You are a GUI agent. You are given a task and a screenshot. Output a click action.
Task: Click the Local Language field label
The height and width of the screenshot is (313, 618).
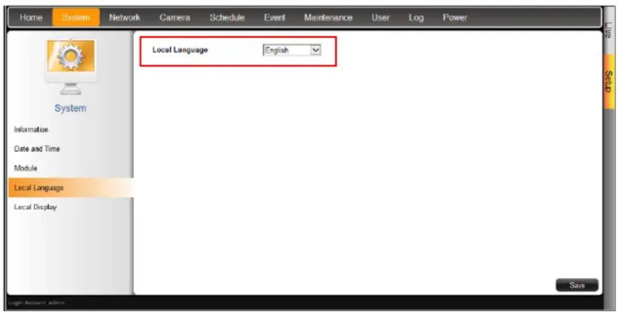point(180,50)
